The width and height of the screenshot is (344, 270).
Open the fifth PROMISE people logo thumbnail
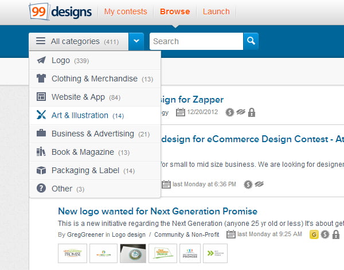pos(190,253)
